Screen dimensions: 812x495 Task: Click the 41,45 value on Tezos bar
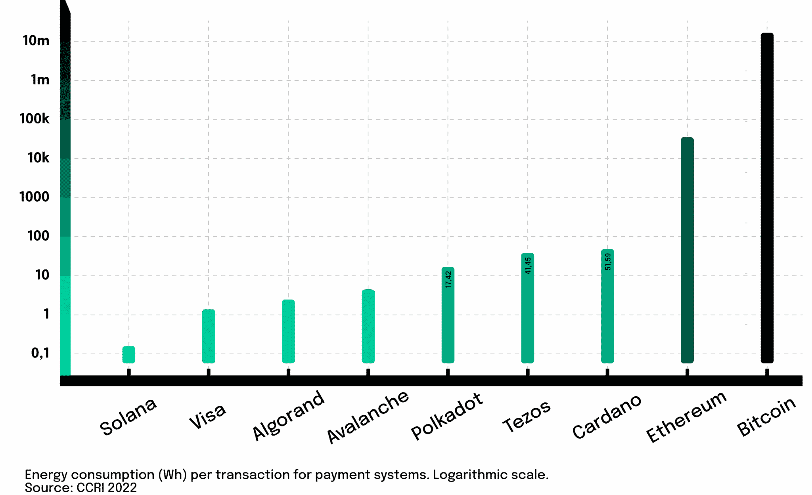coord(528,266)
